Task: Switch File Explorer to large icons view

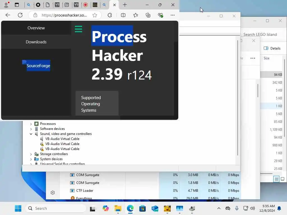Action: (283, 179)
